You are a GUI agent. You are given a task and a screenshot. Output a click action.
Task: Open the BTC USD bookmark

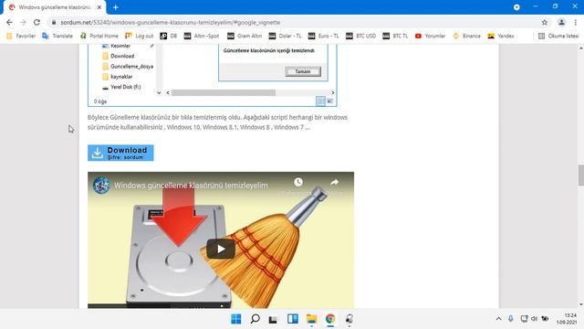pos(361,36)
